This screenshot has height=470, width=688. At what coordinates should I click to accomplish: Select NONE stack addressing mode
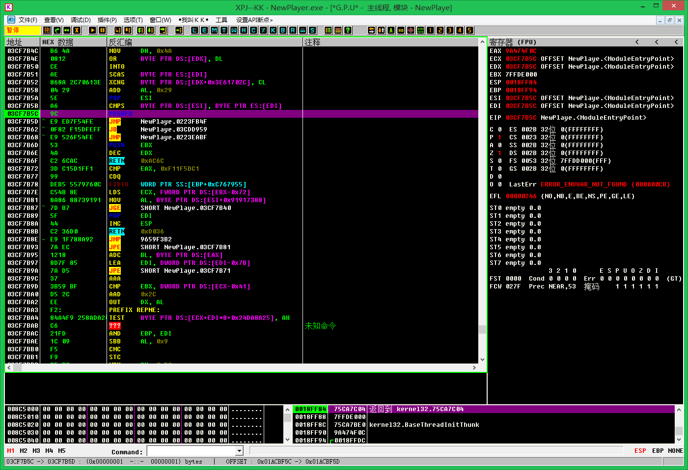[675, 451]
